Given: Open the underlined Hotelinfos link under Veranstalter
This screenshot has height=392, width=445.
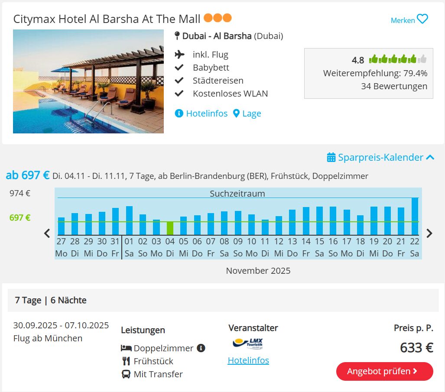Looking at the screenshot, I should click(248, 360).
